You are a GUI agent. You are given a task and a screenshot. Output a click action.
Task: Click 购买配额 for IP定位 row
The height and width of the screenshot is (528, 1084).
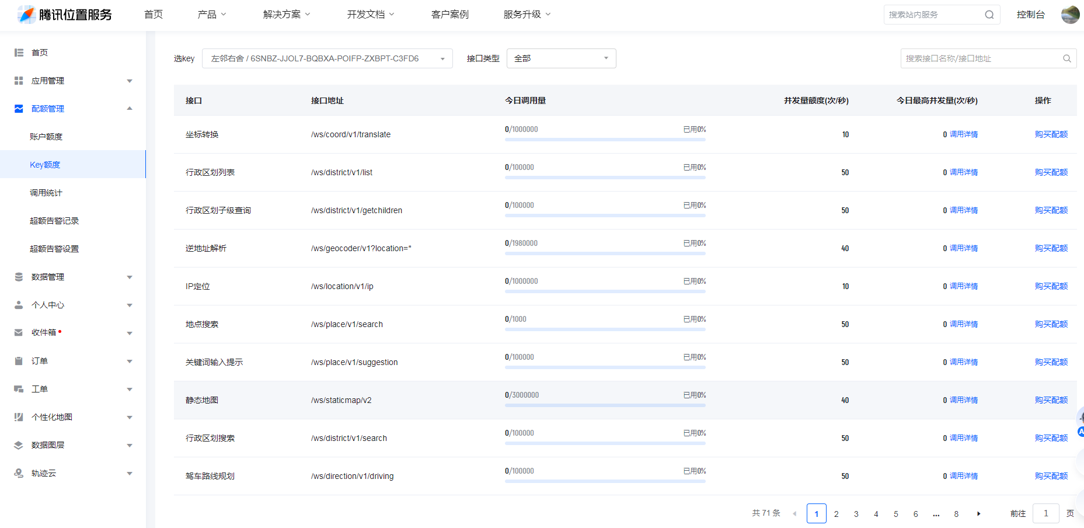(1051, 286)
